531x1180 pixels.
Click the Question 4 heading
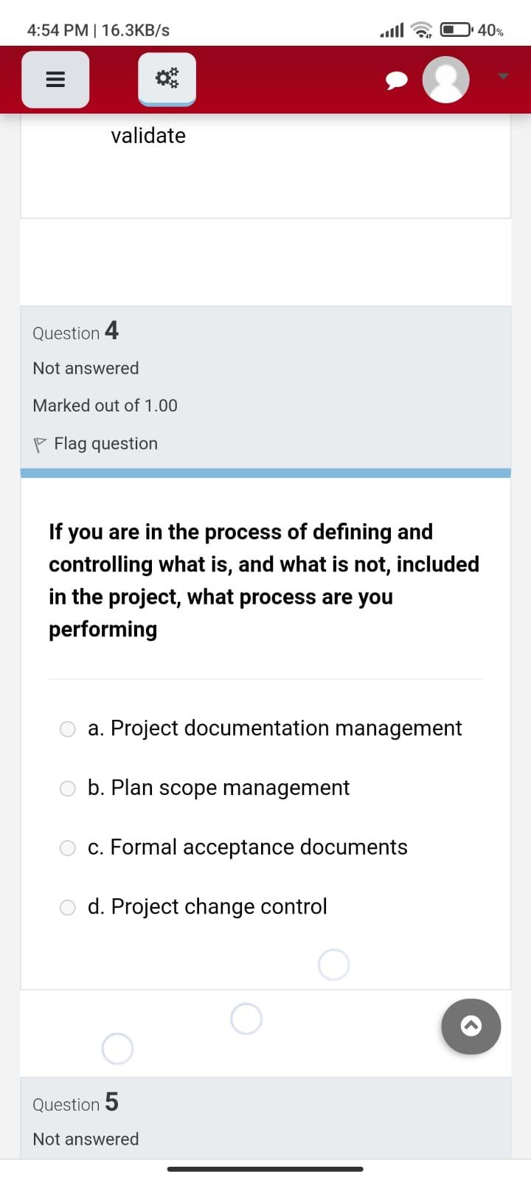(75, 331)
